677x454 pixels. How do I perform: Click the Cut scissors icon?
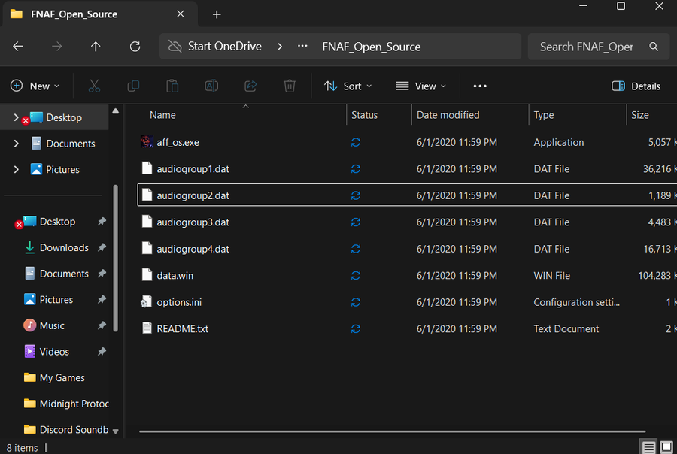(94, 86)
